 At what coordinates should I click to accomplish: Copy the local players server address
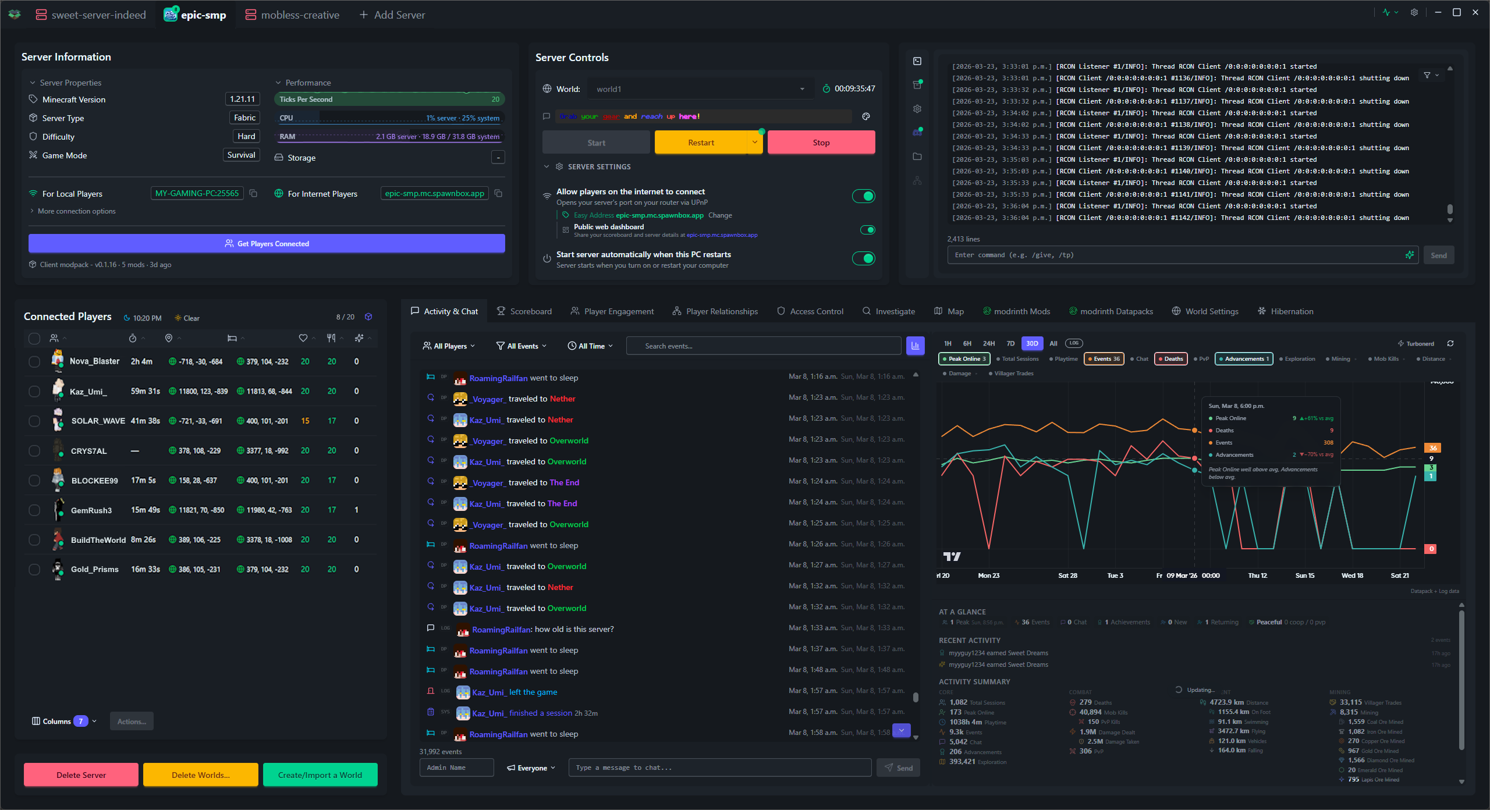coord(254,193)
